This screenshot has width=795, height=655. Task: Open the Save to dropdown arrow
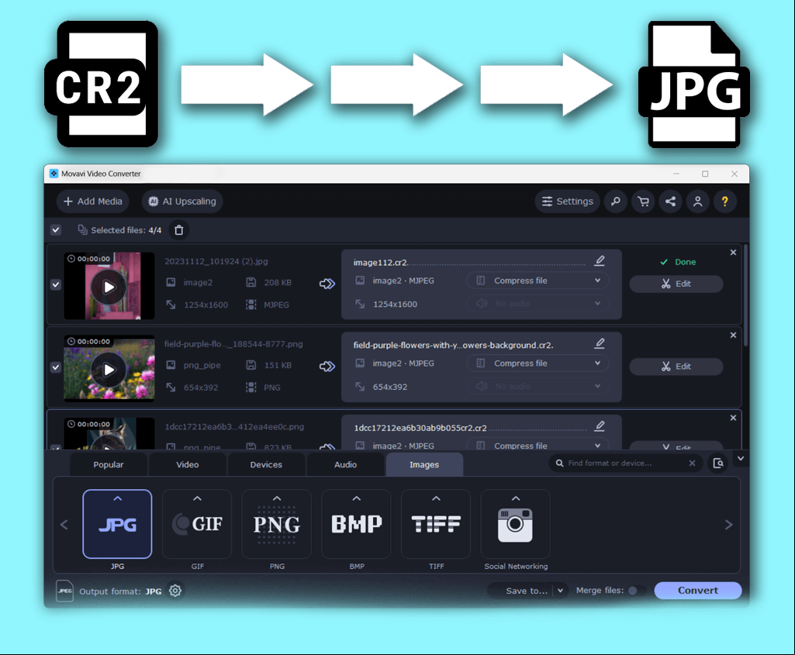[x=560, y=591]
